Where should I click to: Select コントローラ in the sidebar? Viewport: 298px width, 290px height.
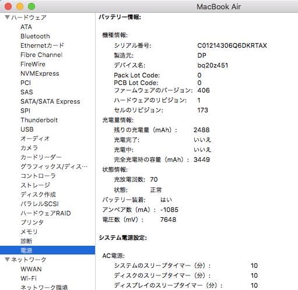click(x=38, y=176)
